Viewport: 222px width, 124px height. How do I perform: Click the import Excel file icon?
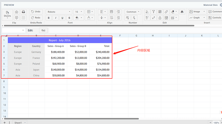16,12
